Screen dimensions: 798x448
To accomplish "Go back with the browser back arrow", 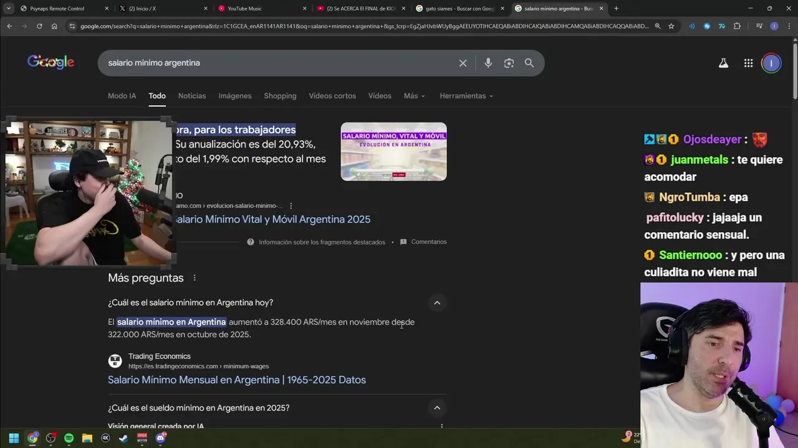I will 9,26.
